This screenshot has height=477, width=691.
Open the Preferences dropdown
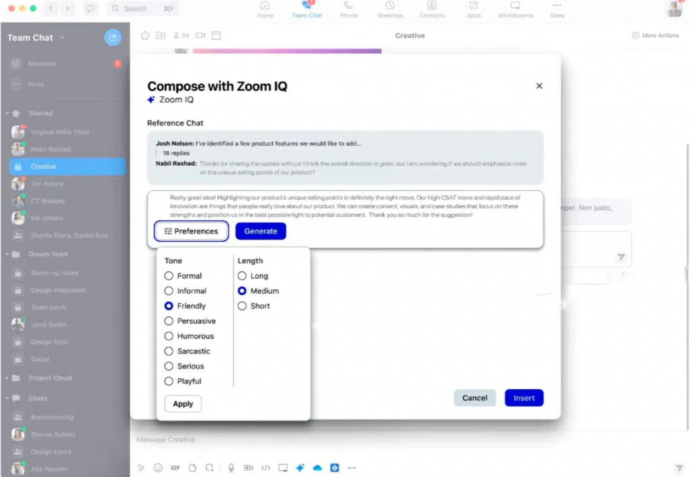[191, 231]
